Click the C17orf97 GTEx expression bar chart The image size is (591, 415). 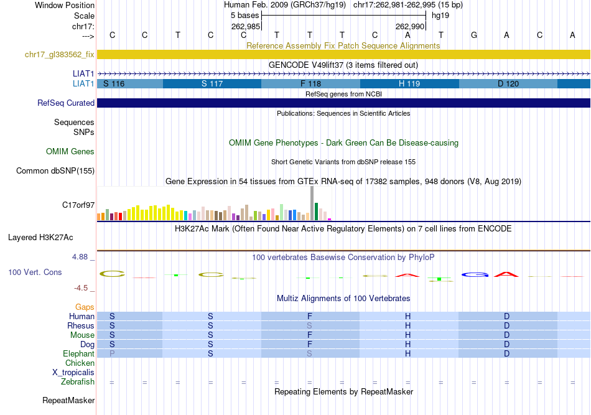(214, 203)
